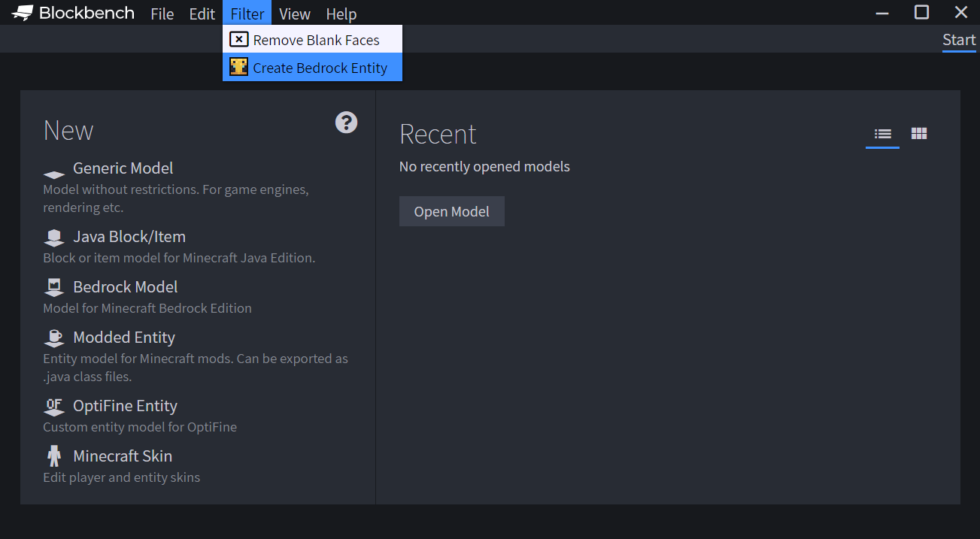
Task: Create a new Minecraft Skin
Action: [x=123, y=456]
